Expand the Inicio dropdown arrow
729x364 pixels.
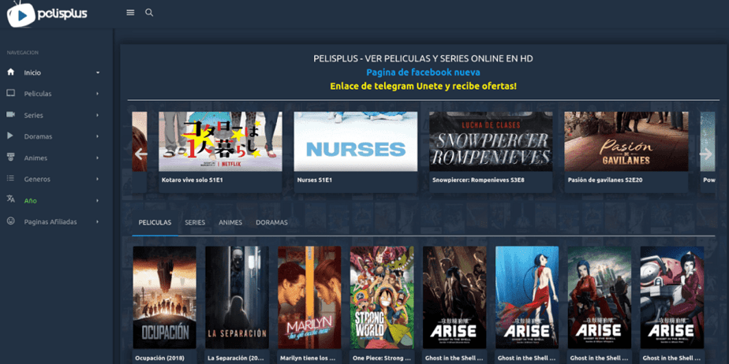click(x=98, y=73)
